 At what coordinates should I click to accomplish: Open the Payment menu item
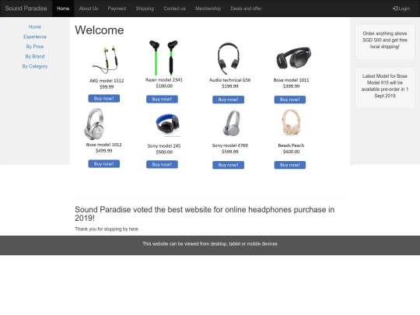(117, 9)
